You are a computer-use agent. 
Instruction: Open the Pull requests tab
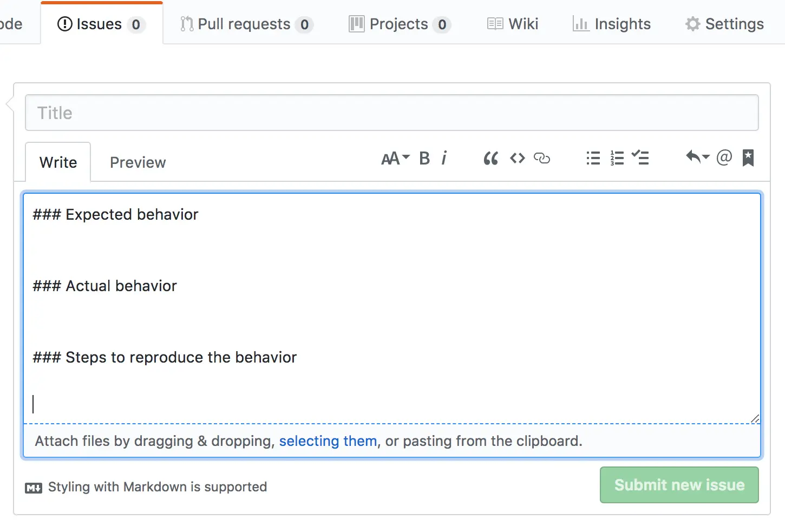click(246, 24)
